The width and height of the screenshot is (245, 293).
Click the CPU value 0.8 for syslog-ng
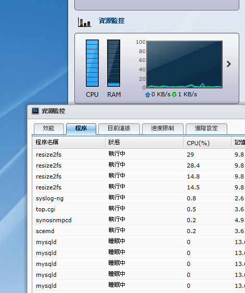(191, 198)
